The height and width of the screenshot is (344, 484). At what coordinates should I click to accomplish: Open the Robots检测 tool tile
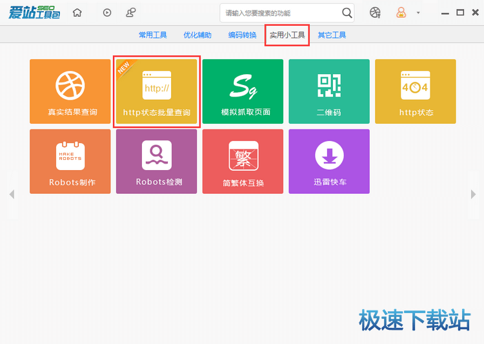(x=157, y=162)
